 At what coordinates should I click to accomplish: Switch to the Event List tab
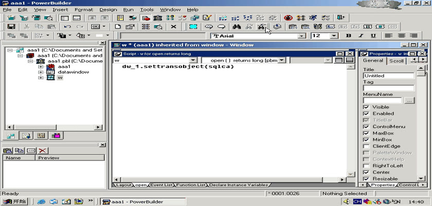click(161, 185)
